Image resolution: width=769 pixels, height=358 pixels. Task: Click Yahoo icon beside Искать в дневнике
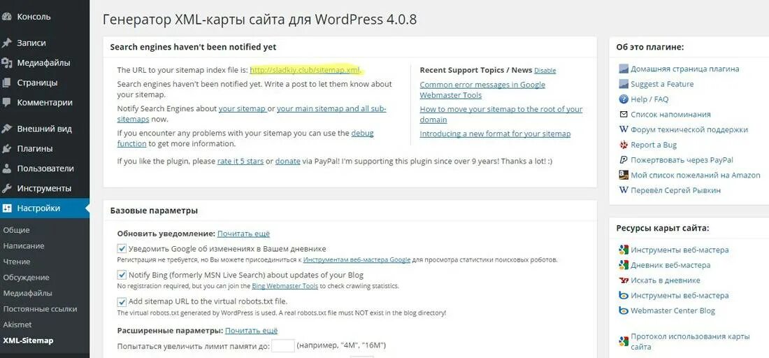(624, 280)
